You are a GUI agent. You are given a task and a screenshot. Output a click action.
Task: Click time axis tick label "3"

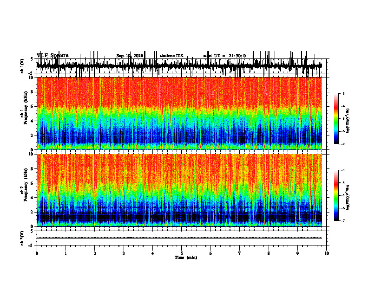124,253
